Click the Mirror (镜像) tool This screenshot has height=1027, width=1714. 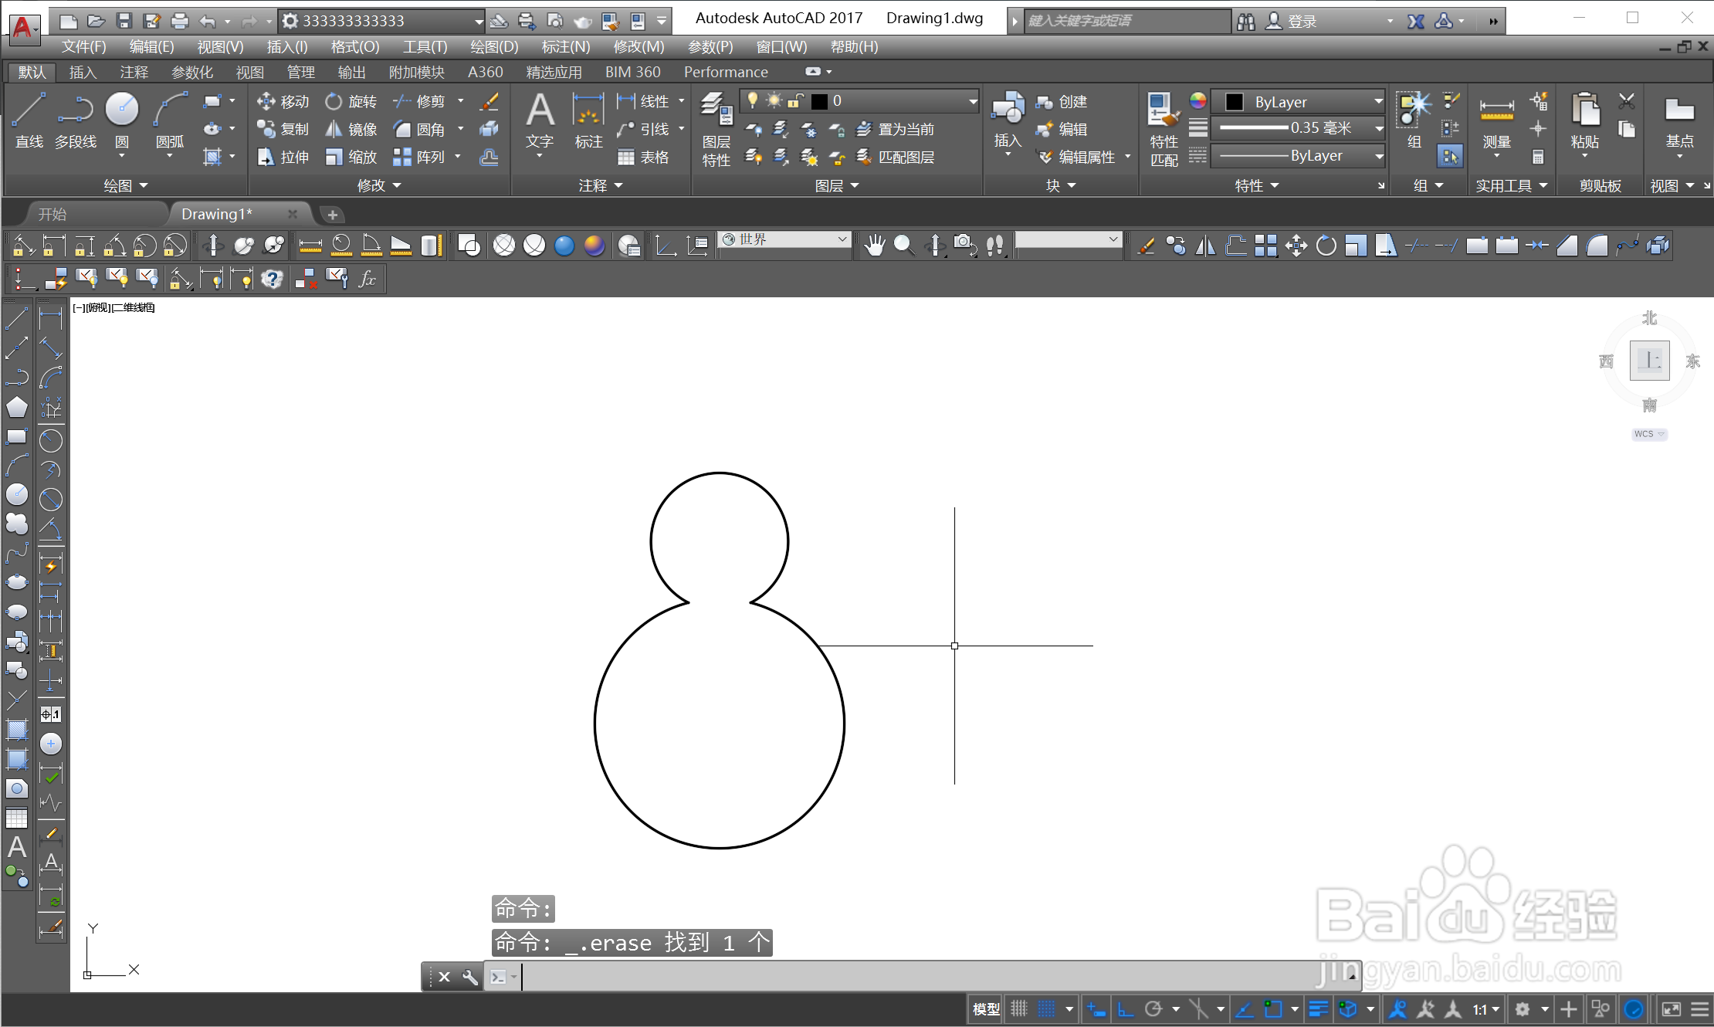pyautogui.click(x=351, y=129)
